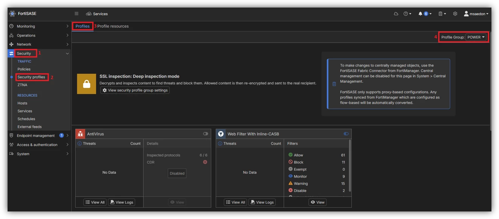Click the orange Warning triangle icon
This screenshot has width=499, height=219.
pos(290,183)
